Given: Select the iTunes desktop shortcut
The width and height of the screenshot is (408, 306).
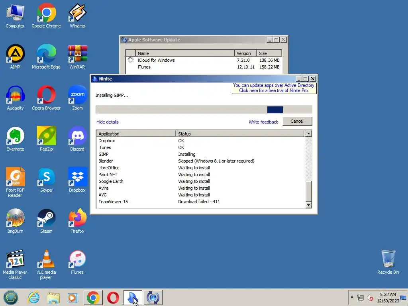Looking at the screenshot, I should [x=77, y=262].
